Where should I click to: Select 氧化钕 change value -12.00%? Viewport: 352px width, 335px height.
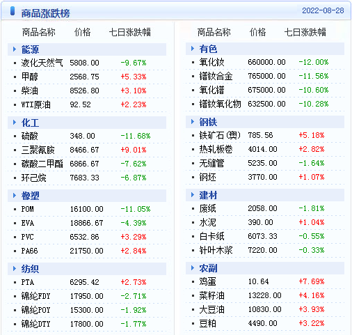pyautogui.click(x=314, y=62)
